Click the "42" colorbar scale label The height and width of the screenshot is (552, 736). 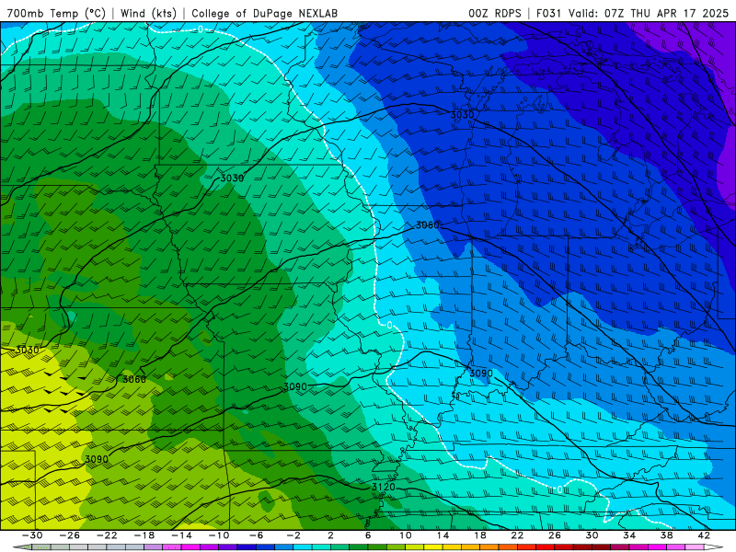point(704,535)
